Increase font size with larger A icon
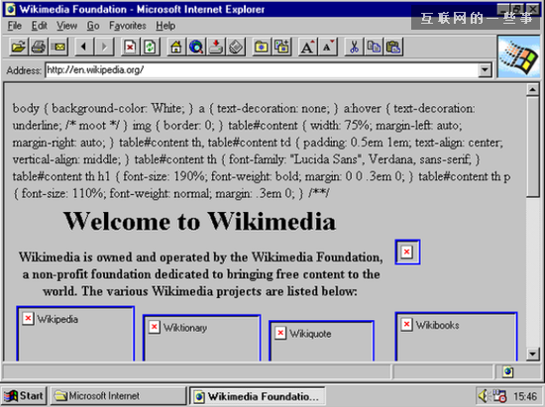The height and width of the screenshot is (407, 545). pos(307,47)
